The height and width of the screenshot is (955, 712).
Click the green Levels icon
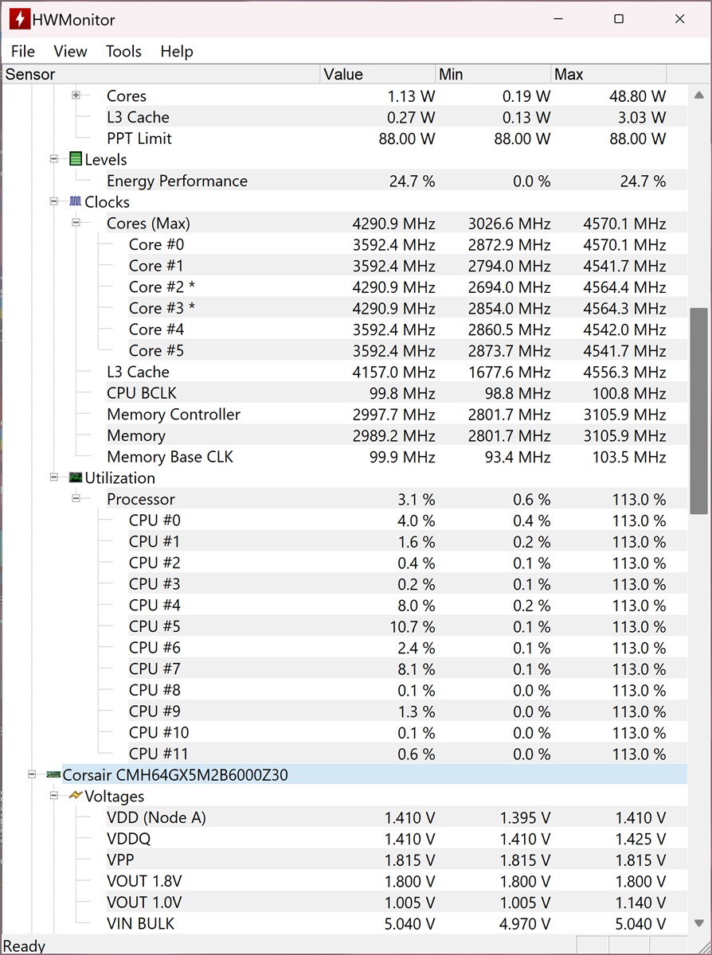click(76, 159)
